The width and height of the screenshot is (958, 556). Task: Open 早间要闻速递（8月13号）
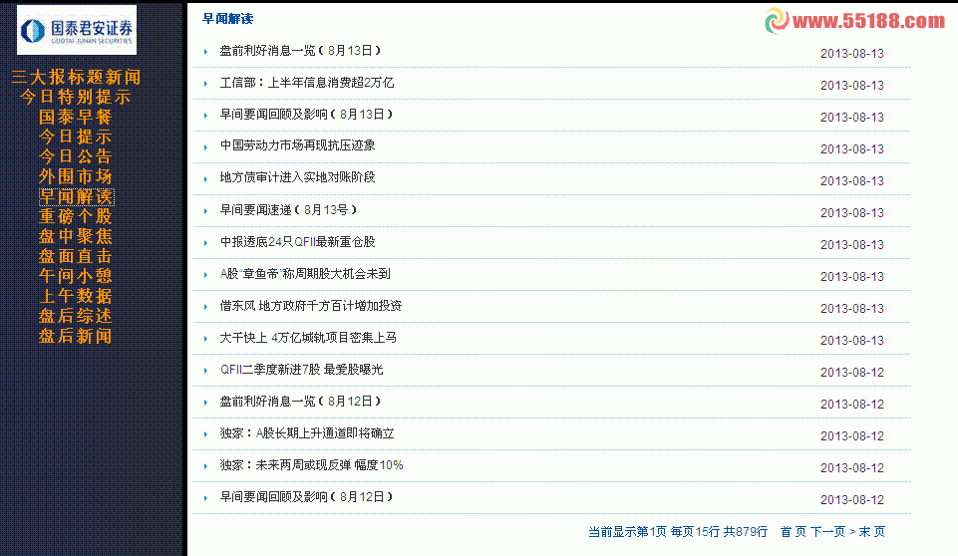point(288,210)
